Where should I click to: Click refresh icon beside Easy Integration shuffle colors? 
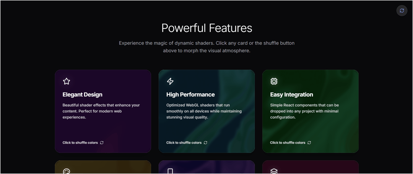[x=309, y=142]
